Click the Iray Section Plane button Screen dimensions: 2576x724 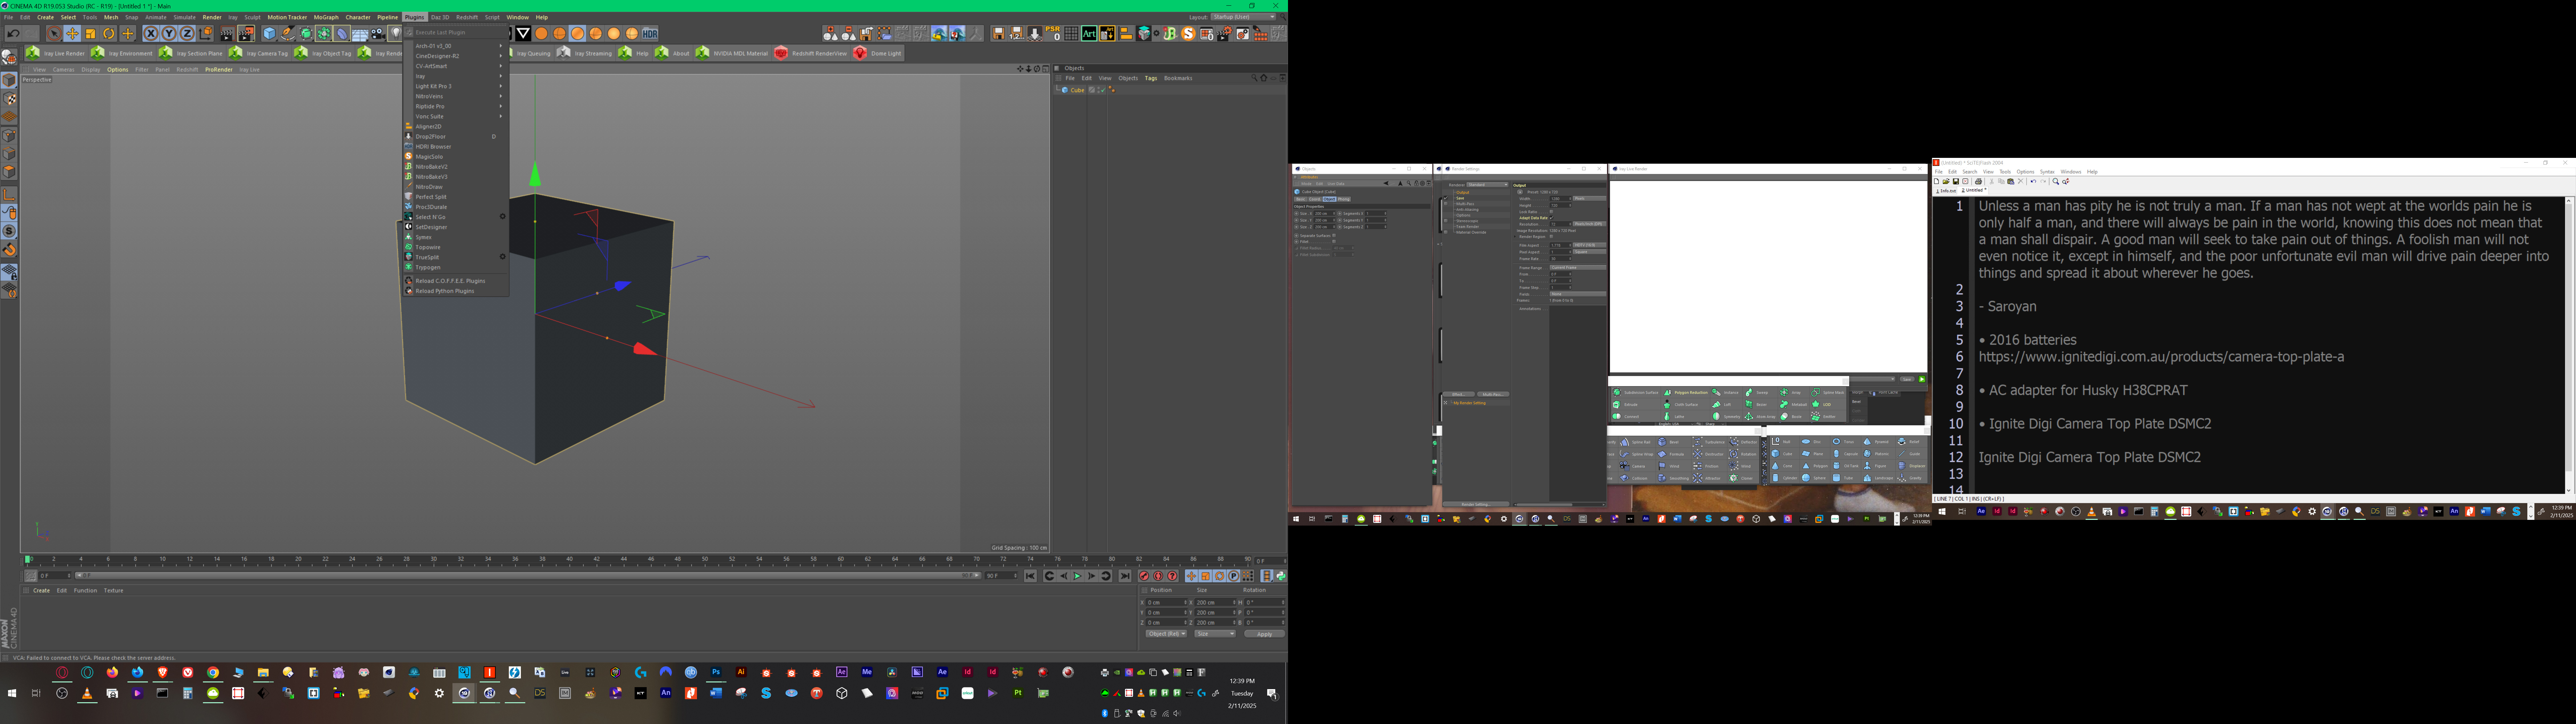[x=191, y=53]
